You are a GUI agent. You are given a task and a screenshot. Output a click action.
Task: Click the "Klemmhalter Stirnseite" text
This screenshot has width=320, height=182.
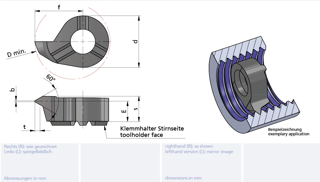coord(152,129)
